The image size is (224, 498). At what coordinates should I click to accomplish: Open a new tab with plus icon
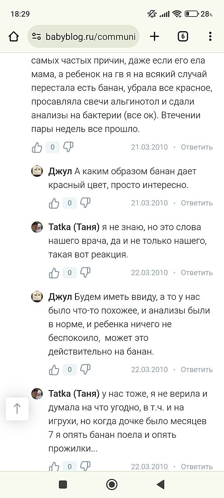point(154,37)
